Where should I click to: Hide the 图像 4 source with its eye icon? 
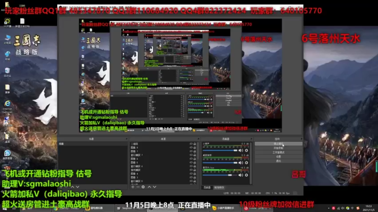click(191, 174)
